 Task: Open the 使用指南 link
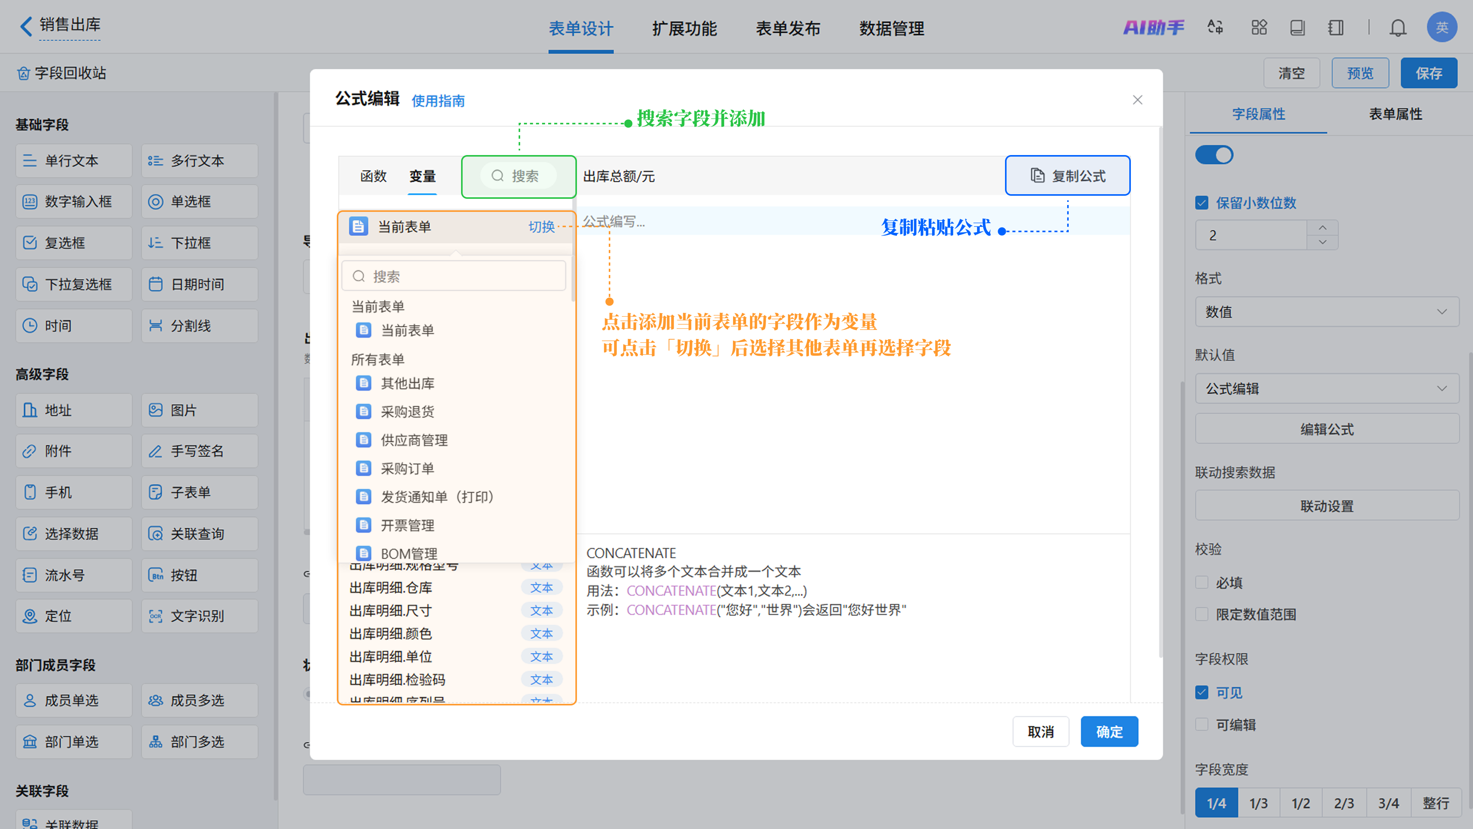pyautogui.click(x=438, y=101)
